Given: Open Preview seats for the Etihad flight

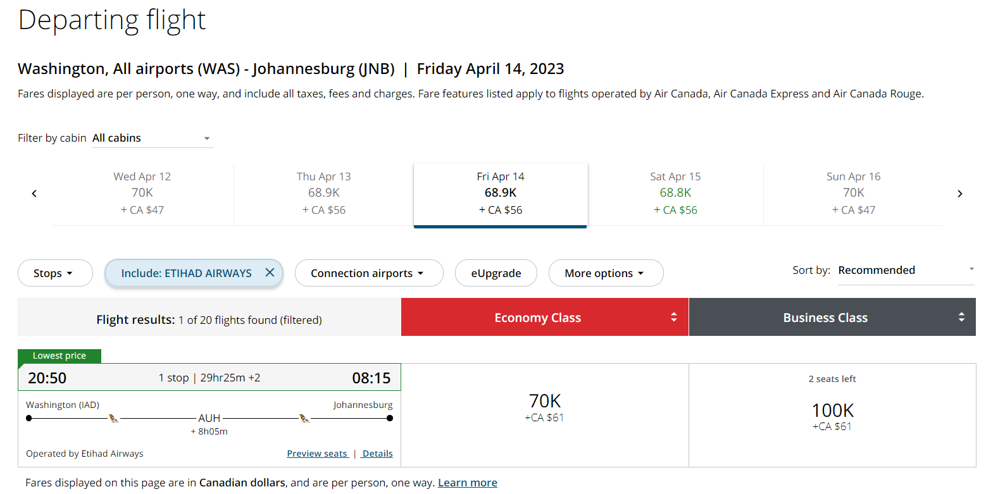Looking at the screenshot, I should click(317, 453).
